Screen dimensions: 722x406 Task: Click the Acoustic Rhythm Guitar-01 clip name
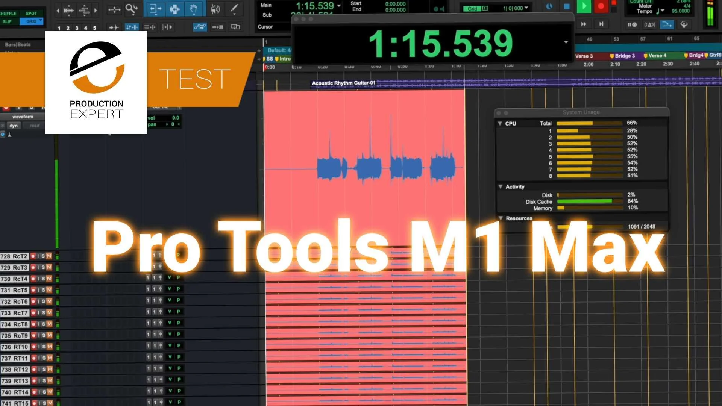coord(343,83)
